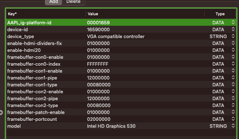Select the device-id key cell
Screen dimensions: 239x139
tap(17, 30)
